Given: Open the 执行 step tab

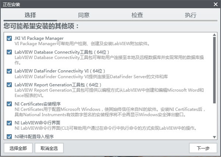Looking at the screenshot, I should point(190,15).
